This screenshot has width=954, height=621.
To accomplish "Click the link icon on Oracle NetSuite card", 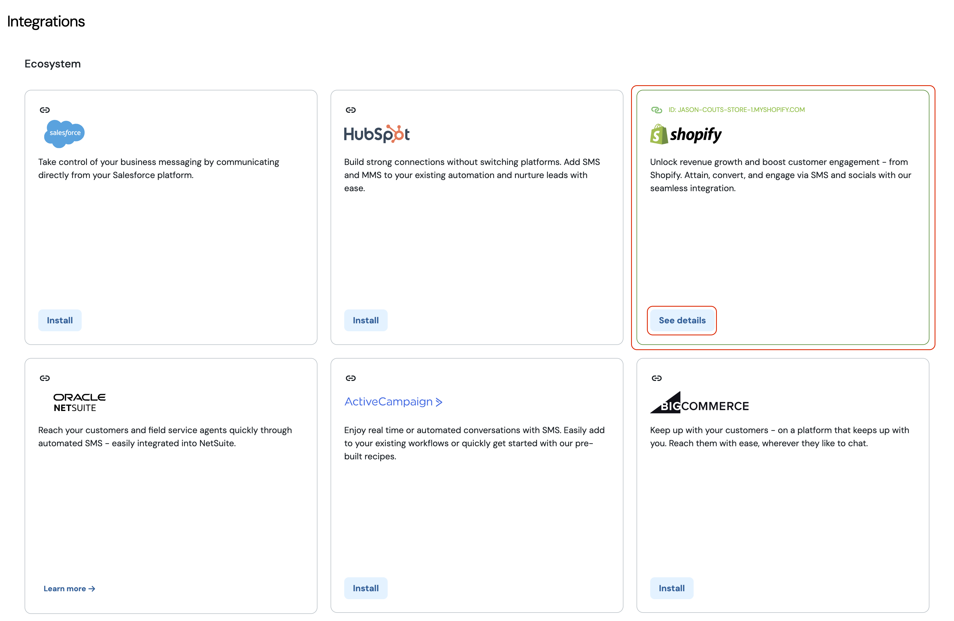I will 45,378.
